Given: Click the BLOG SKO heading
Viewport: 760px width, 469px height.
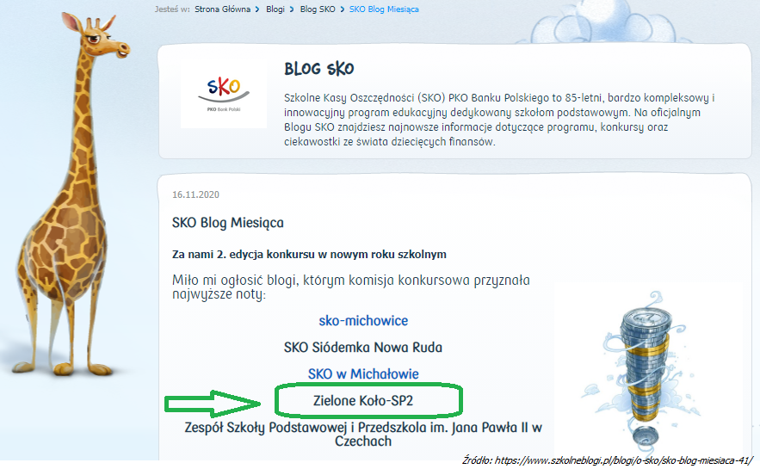Looking at the screenshot, I should point(319,69).
